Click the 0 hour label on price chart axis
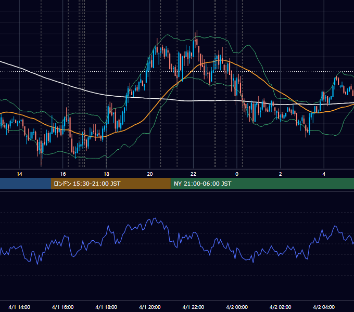Screen dimensions: 354x312 point(237,174)
